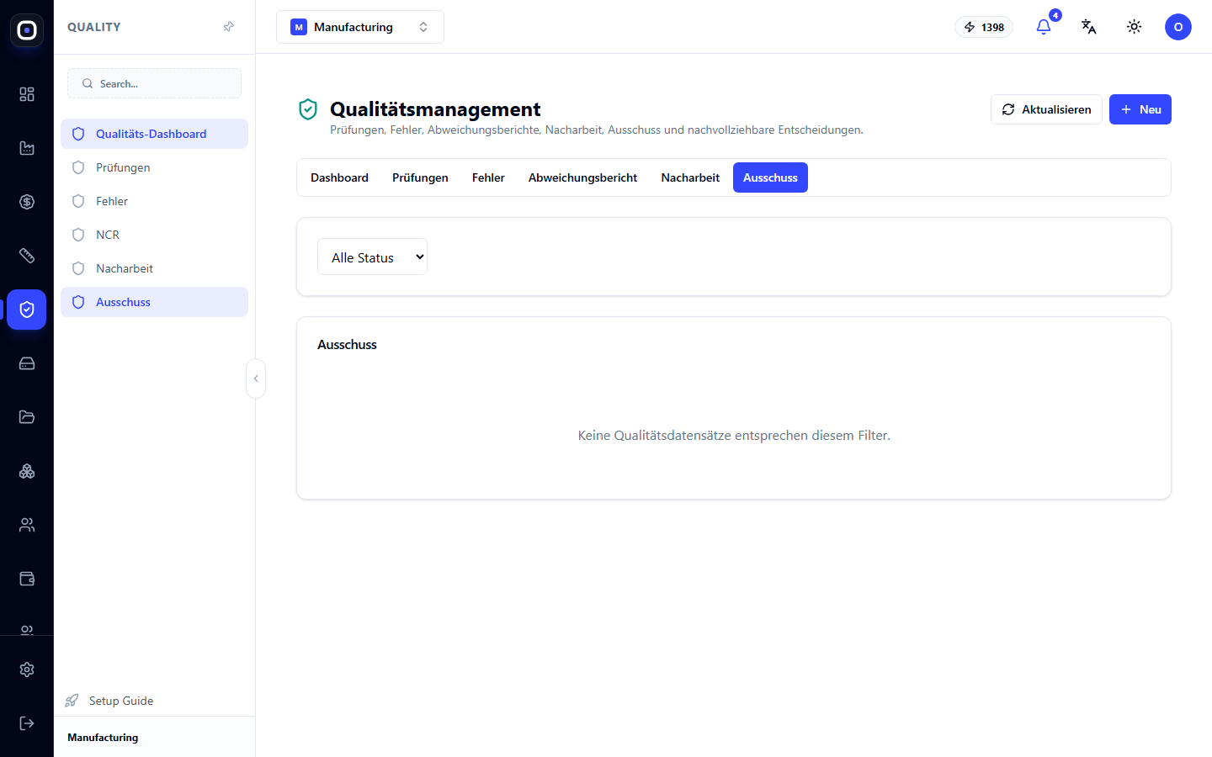Switch to the Nacharbeit tab
Image resolution: width=1212 pixels, height=757 pixels.
690,177
